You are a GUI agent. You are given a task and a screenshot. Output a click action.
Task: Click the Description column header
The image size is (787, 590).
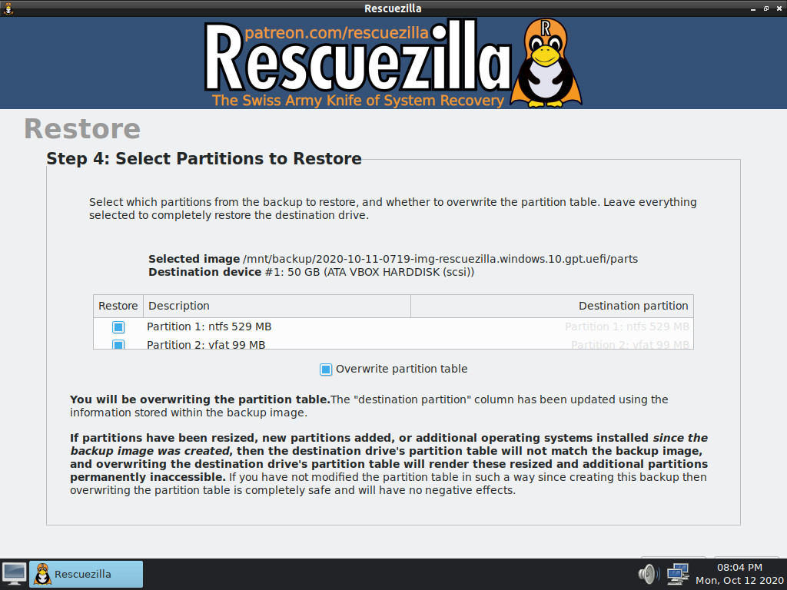277,306
